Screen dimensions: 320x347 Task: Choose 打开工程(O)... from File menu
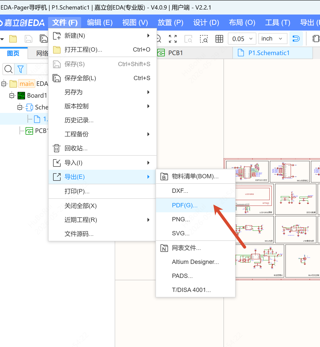(x=102, y=50)
